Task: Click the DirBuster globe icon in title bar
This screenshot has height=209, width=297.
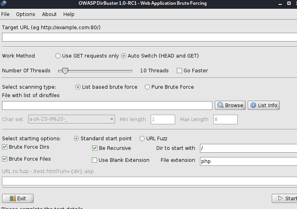Action: pyautogui.click(x=4, y=3)
